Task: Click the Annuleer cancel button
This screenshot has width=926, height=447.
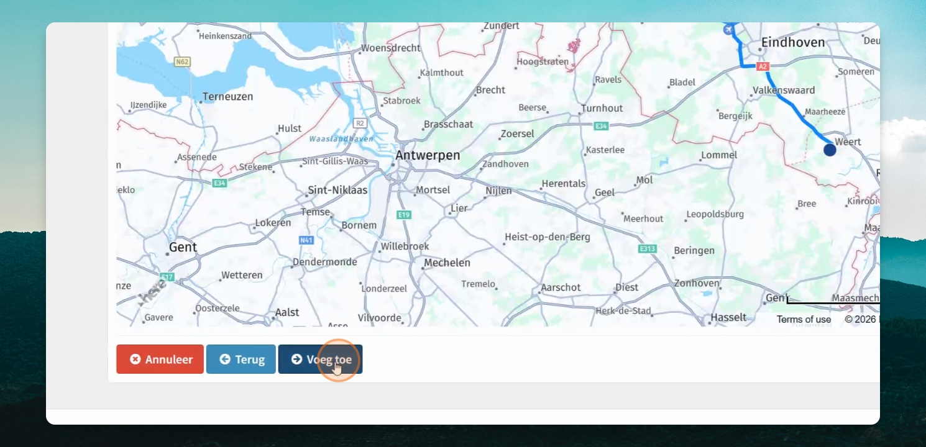Action: 160,359
